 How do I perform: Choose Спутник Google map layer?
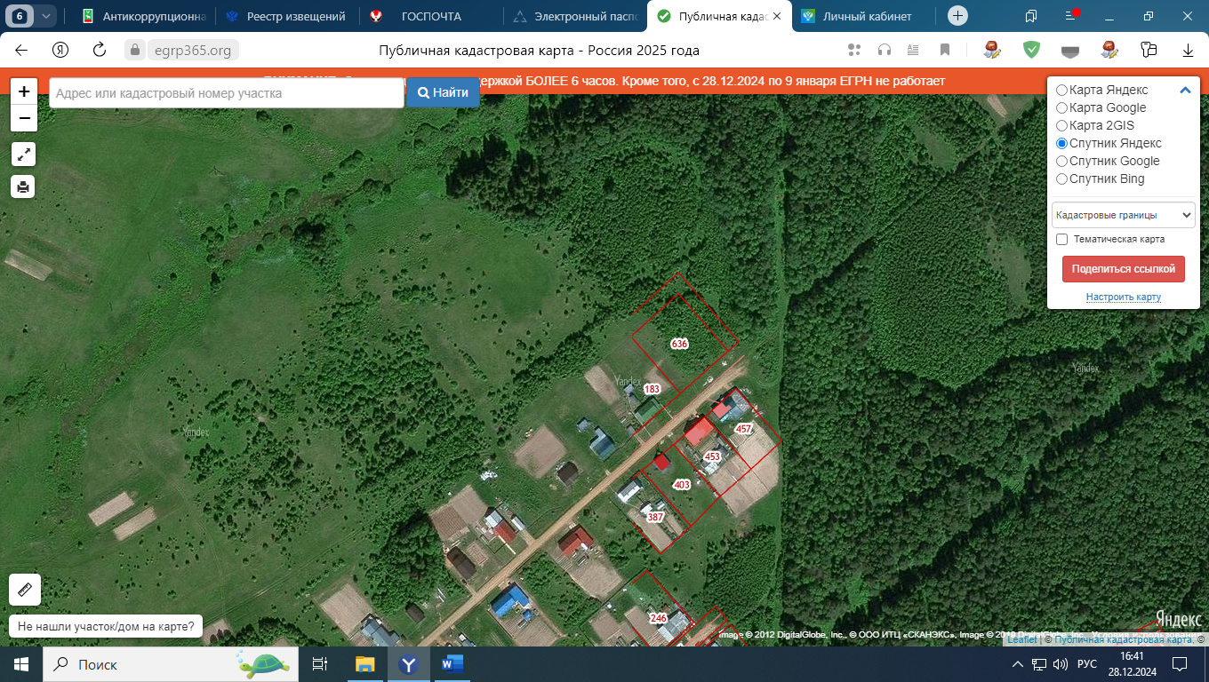click(x=1061, y=161)
